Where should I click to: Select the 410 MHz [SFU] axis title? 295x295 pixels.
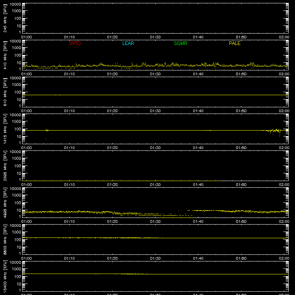[x=5, y=55]
